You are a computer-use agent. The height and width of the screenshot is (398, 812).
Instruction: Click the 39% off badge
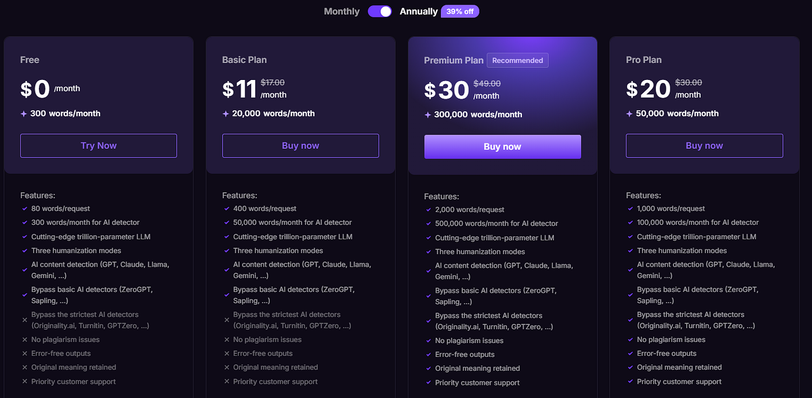[460, 12]
